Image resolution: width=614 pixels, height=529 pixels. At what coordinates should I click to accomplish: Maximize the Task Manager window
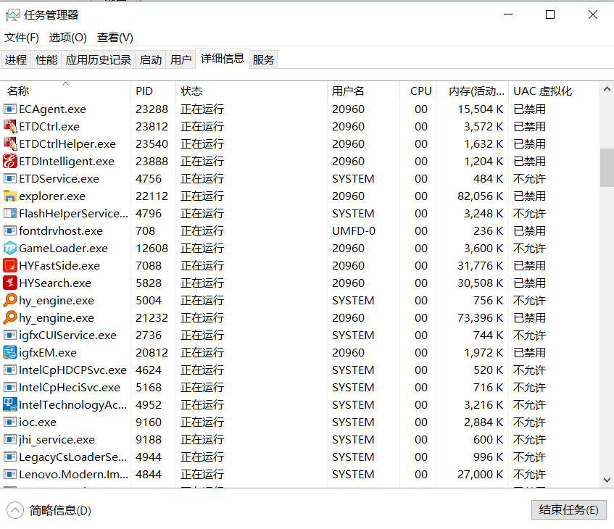pos(550,15)
